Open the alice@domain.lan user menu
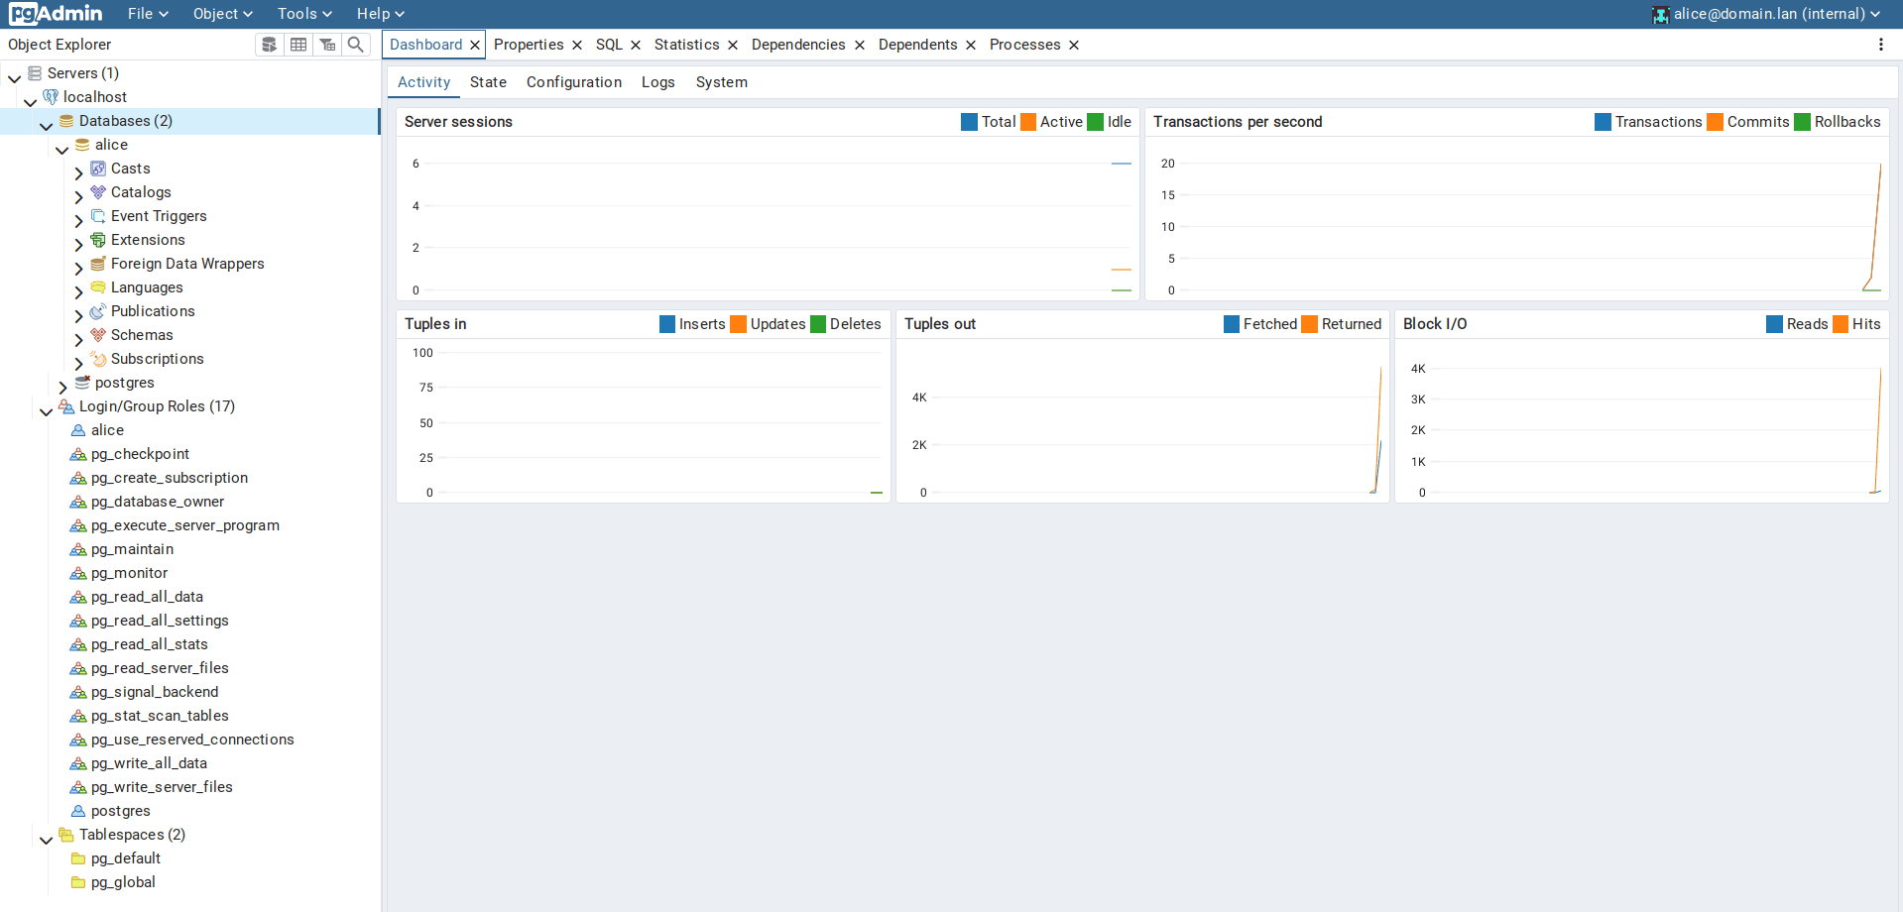This screenshot has width=1903, height=912. (x=1766, y=14)
